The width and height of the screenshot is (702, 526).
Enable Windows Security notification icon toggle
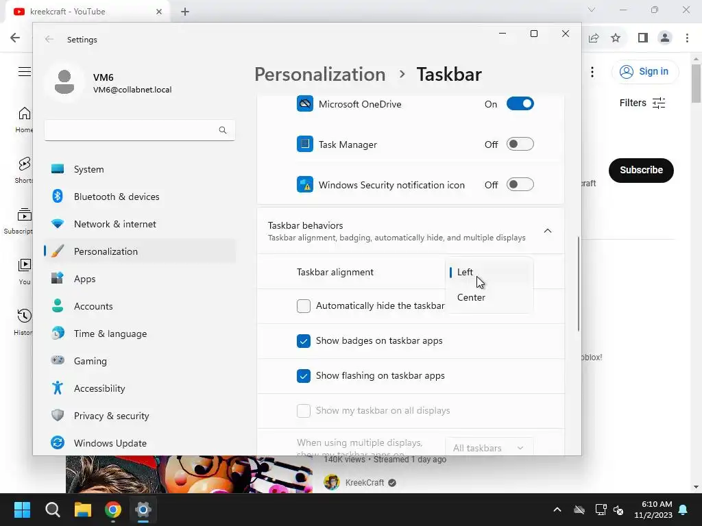[x=520, y=184]
